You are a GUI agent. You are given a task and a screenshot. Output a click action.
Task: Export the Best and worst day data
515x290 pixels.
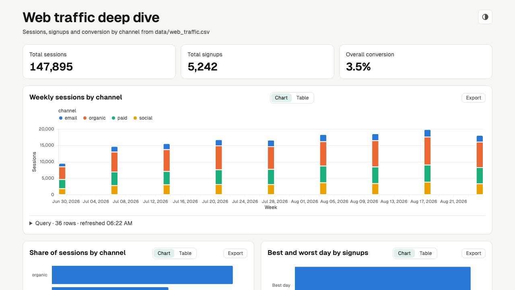(473, 253)
